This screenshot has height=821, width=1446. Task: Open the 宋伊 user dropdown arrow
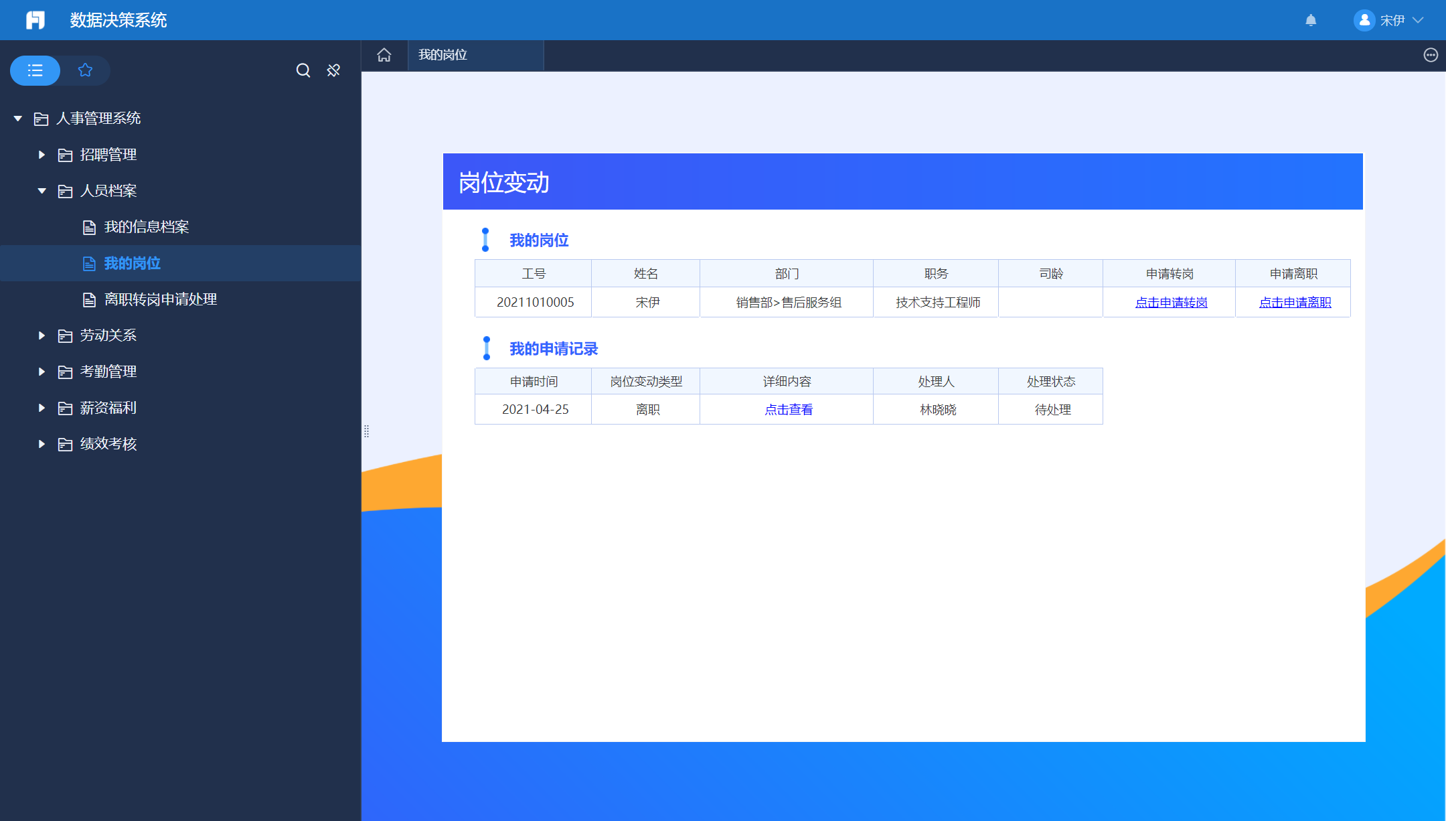pos(1418,20)
